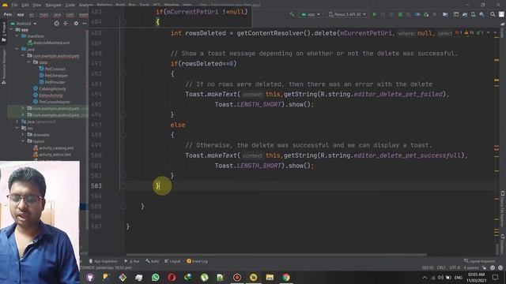Open the Edit menu

(25, 5)
